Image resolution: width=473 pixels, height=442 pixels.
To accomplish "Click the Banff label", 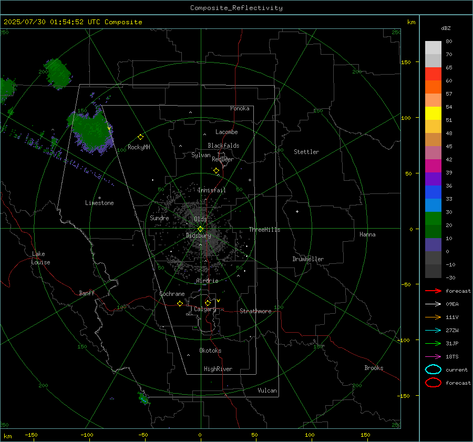I will click(87, 293).
